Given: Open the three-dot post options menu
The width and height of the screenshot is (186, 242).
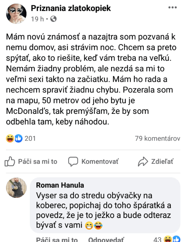Looking at the screenshot, I should [173, 7].
